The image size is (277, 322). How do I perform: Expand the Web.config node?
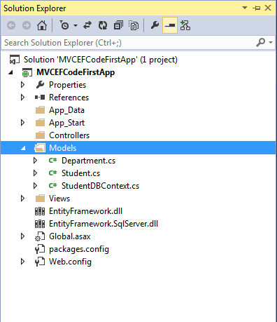pyautogui.click(x=22, y=262)
